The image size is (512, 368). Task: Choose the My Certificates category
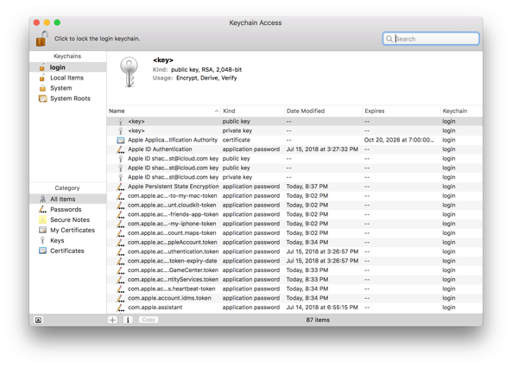67,230
